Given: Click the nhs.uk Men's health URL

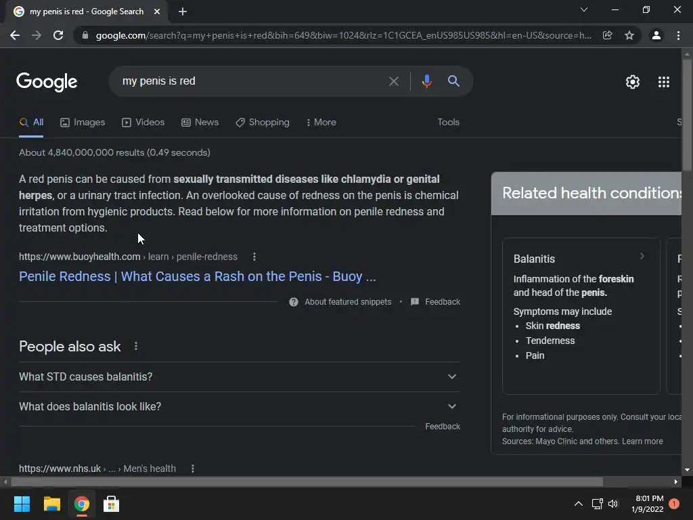Looking at the screenshot, I should [97, 469].
